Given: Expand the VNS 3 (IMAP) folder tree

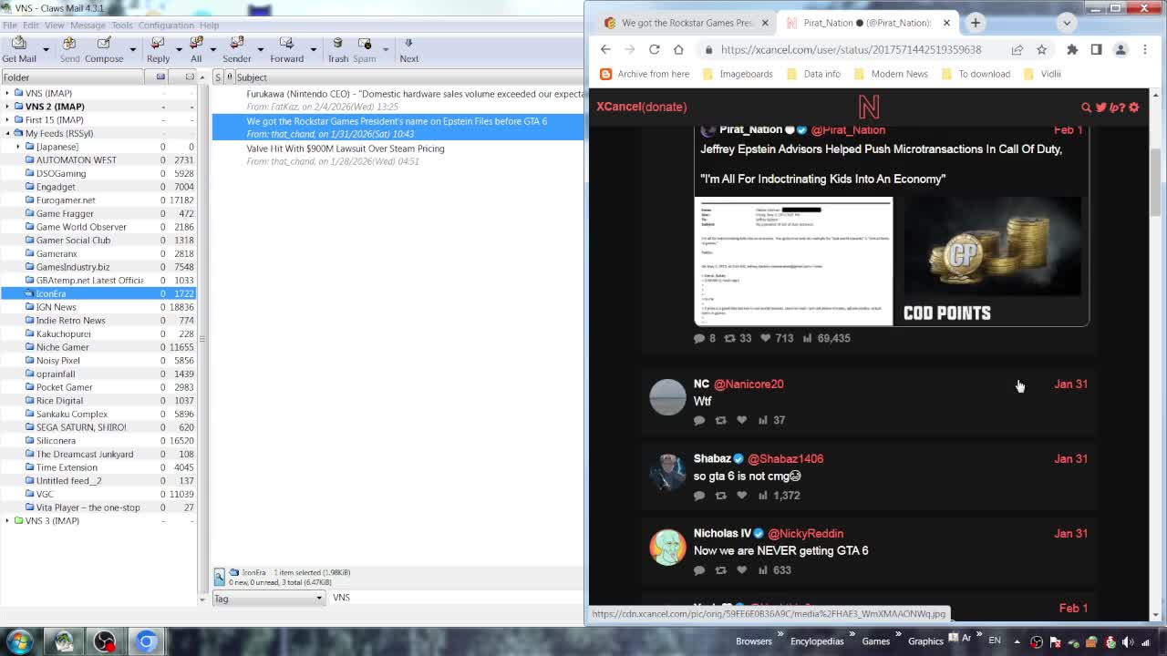Looking at the screenshot, I should coord(7,521).
